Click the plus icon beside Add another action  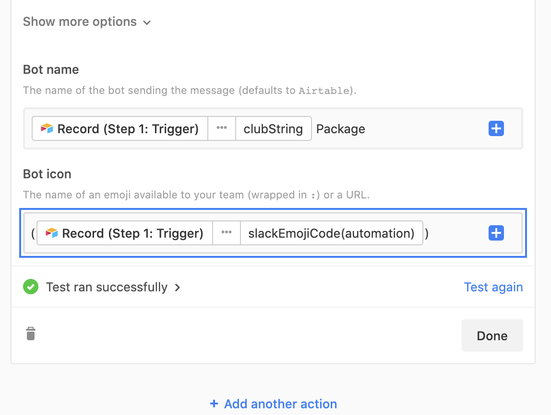point(214,404)
